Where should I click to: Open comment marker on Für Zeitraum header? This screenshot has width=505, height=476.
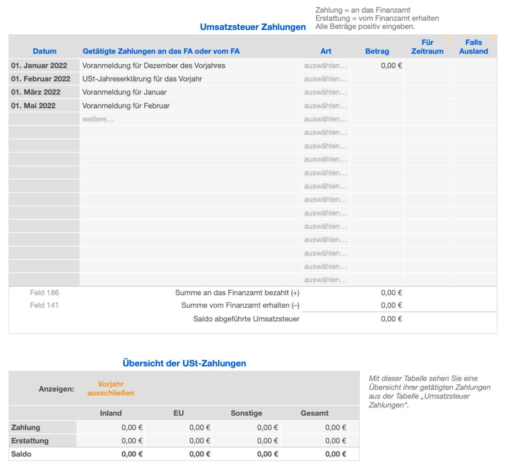[x=448, y=37]
